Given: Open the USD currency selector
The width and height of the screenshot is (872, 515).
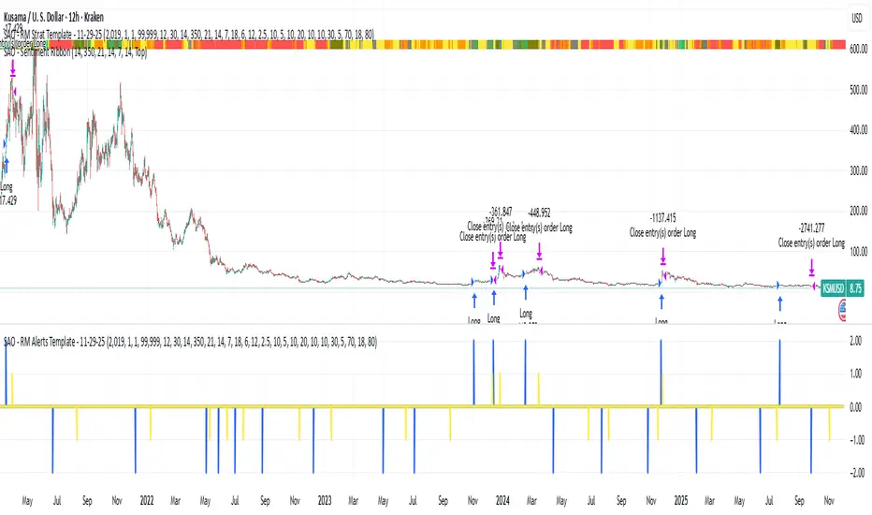Looking at the screenshot, I should tap(857, 19).
